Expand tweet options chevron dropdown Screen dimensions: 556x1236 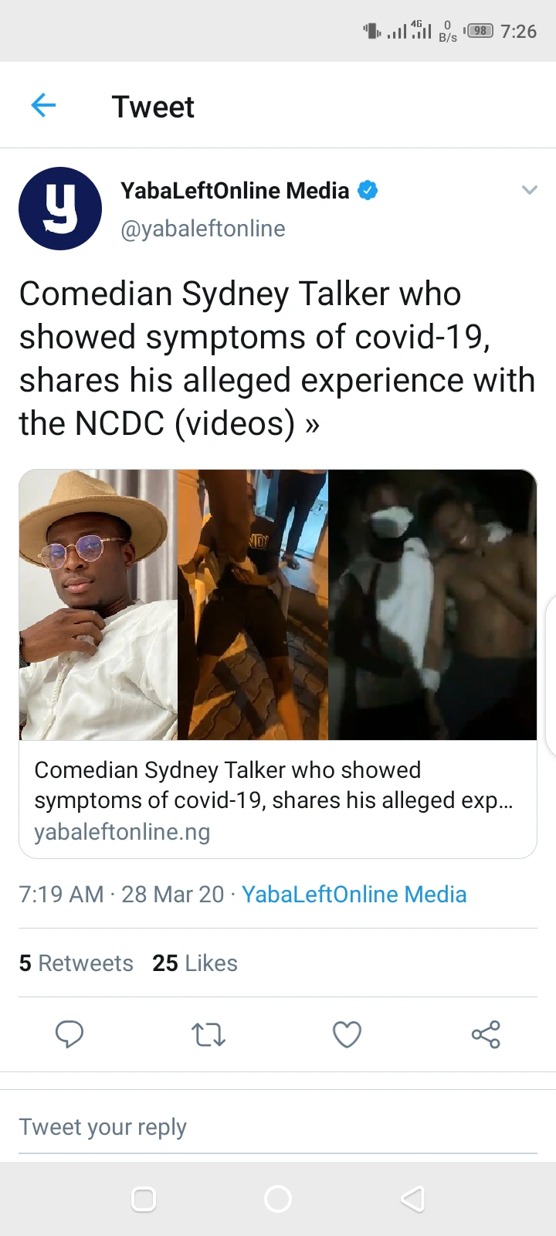click(529, 190)
